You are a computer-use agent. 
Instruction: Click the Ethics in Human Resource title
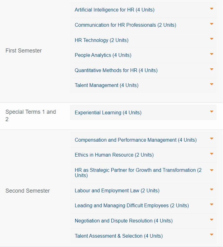114,155
